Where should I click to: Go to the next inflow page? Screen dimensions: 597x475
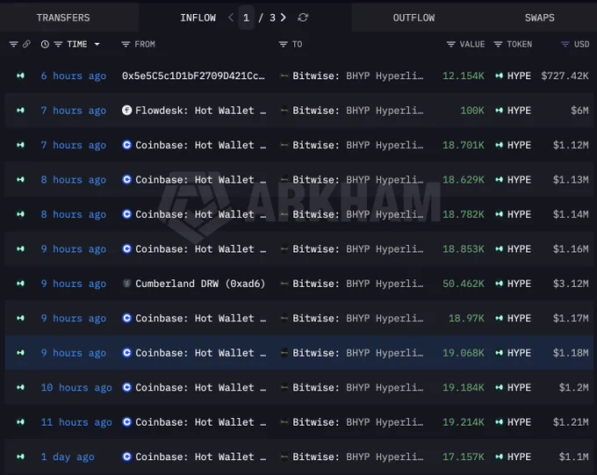click(284, 18)
